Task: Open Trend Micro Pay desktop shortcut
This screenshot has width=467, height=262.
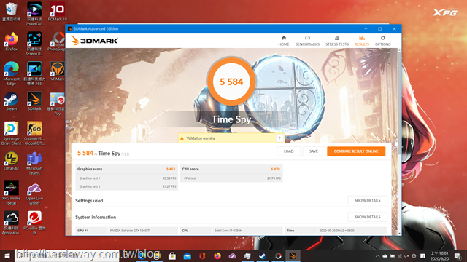Action: 57,103
